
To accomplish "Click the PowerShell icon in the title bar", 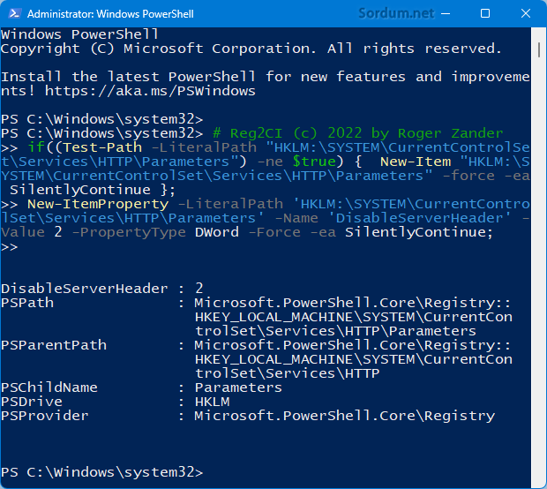I will (x=12, y=15).
